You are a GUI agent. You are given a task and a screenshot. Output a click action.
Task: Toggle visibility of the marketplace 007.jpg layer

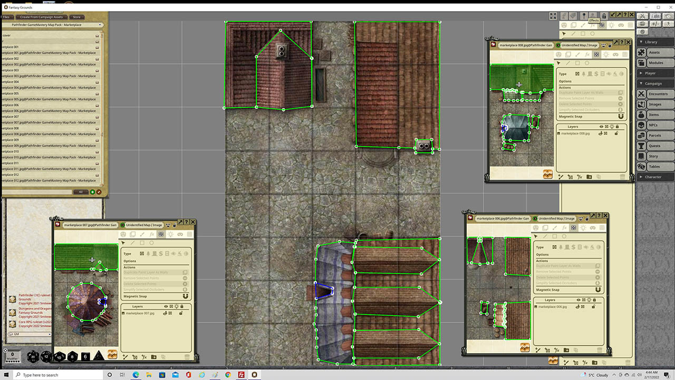(x=165, y=313)
